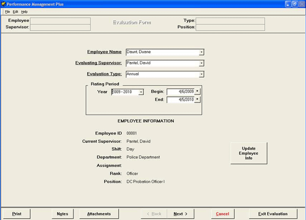Click Exit Evaluation
Image resolution: width=306 pixels, height=220 pixels.
pos(273,214)
